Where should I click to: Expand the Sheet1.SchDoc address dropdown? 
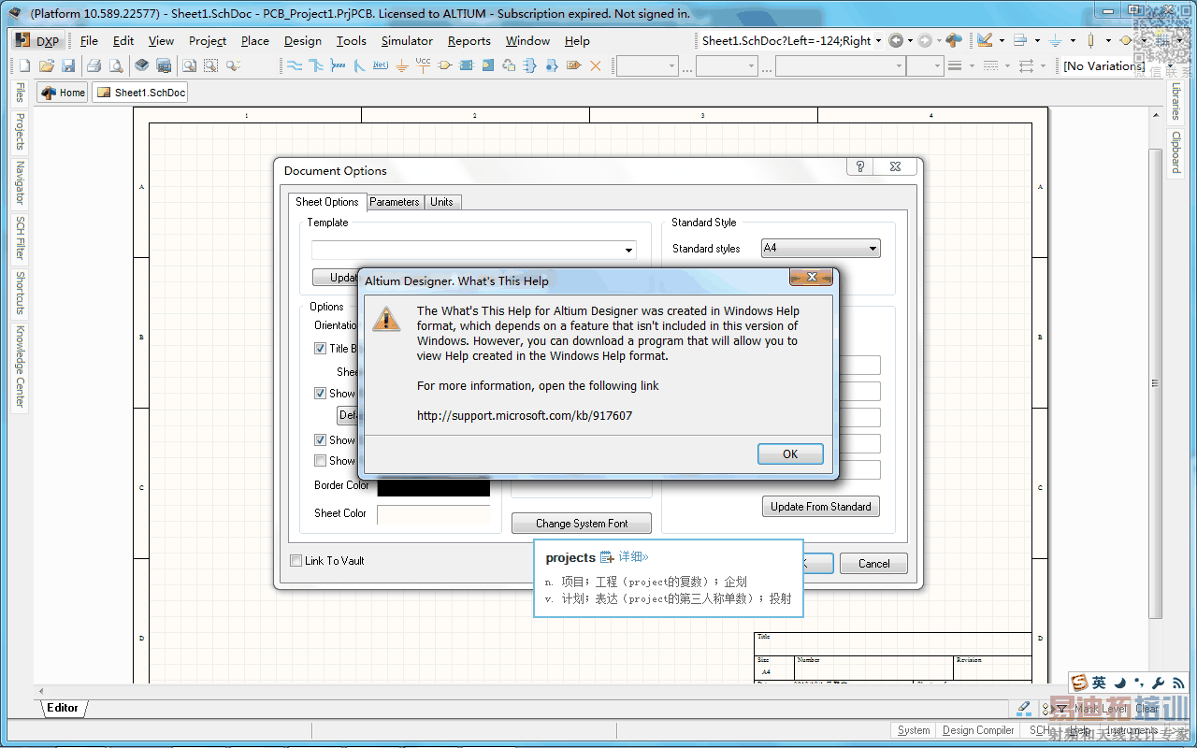coord(878,41)
